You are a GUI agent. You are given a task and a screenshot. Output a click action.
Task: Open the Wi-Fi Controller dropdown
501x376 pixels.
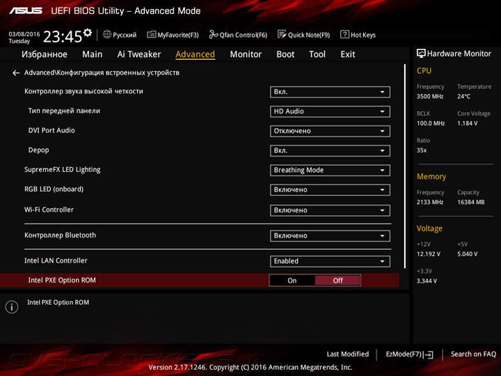(x=330, y=210)
